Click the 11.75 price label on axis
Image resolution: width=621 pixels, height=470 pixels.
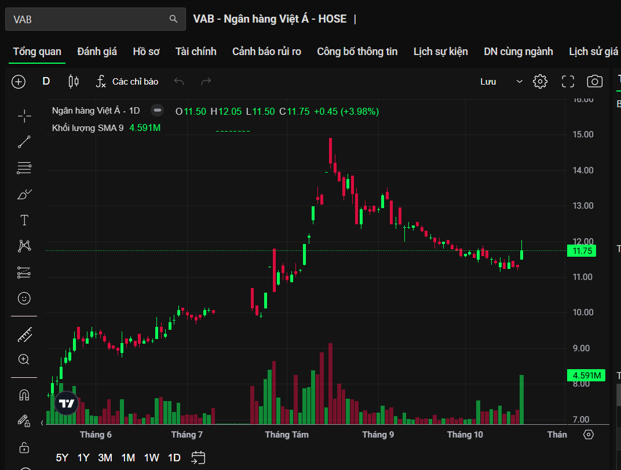pyautogui.click(x=582, y=251)
